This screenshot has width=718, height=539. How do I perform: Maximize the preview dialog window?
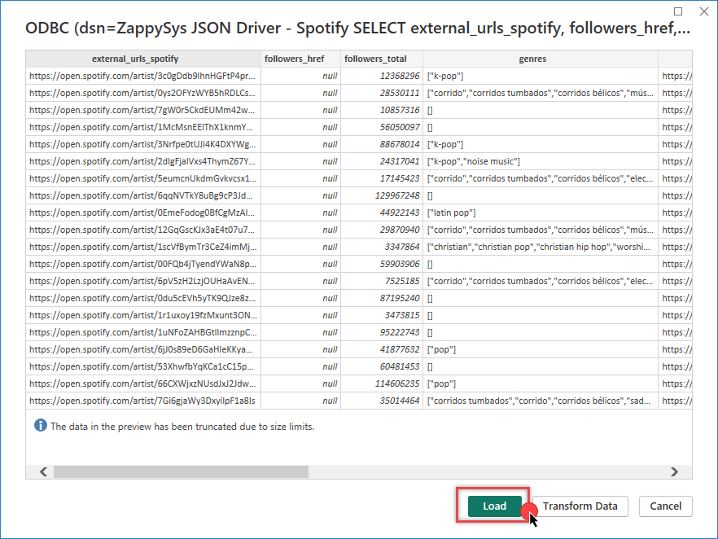[678, 11]
